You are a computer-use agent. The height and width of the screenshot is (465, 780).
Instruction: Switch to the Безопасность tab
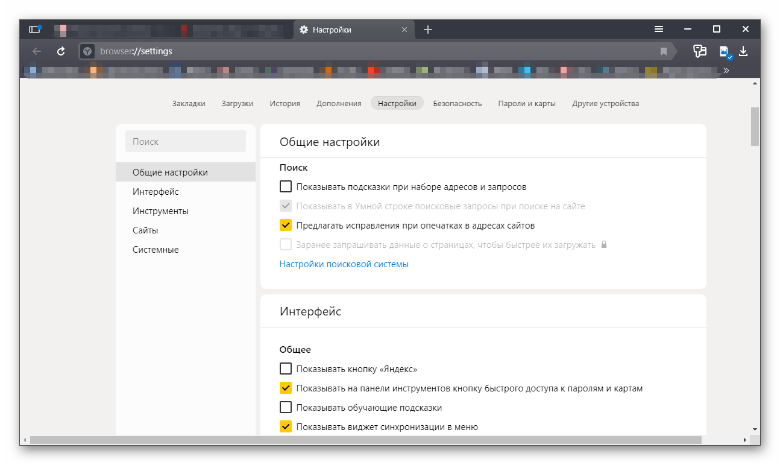pyautogui.click(x=457, y=104)
